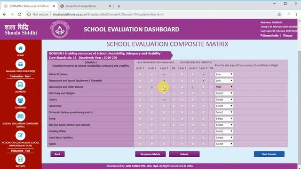
Task: Click the Chrome profile icon
Action: (x=289, y=15)
